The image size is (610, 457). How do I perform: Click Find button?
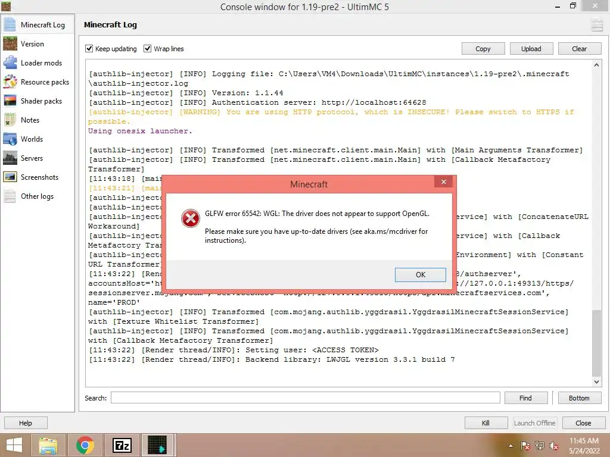pyautogui.click(x=525, y=398)
